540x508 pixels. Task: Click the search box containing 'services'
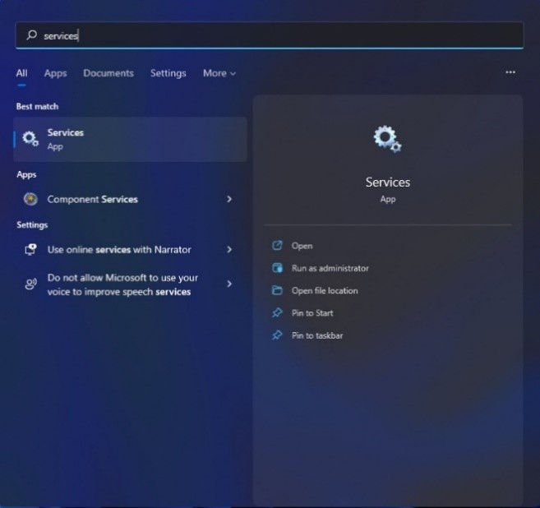click(x=270, y=35)
